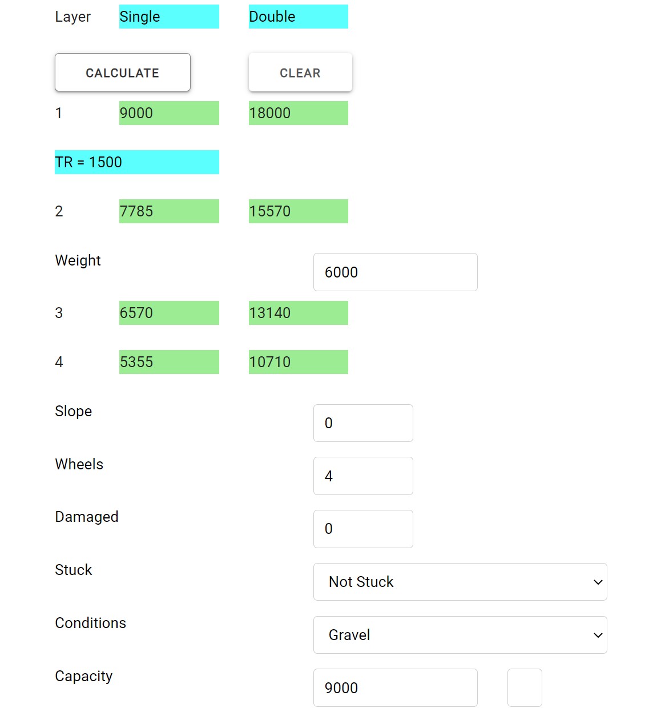Click the row 1 double value 18000

(x=298, y=113)
